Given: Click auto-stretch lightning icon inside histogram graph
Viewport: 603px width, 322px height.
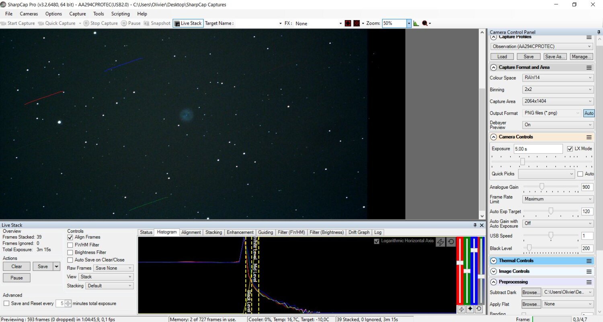Looking at the screenshot, I should coord(441,242).
